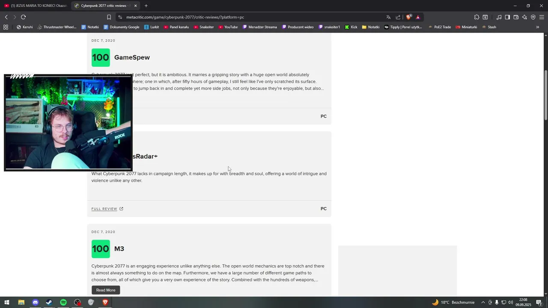The image size is (548, 308).
Task: Open the Kick bookmark
Action: (x=351, y=27)
